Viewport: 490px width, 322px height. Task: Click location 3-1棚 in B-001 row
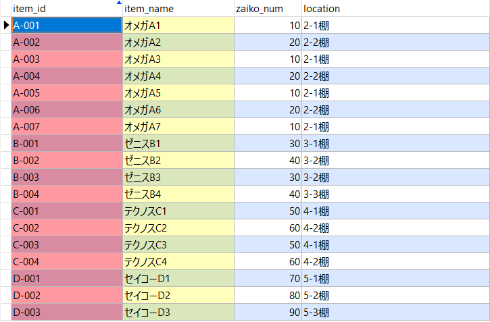tap(395, 143)
